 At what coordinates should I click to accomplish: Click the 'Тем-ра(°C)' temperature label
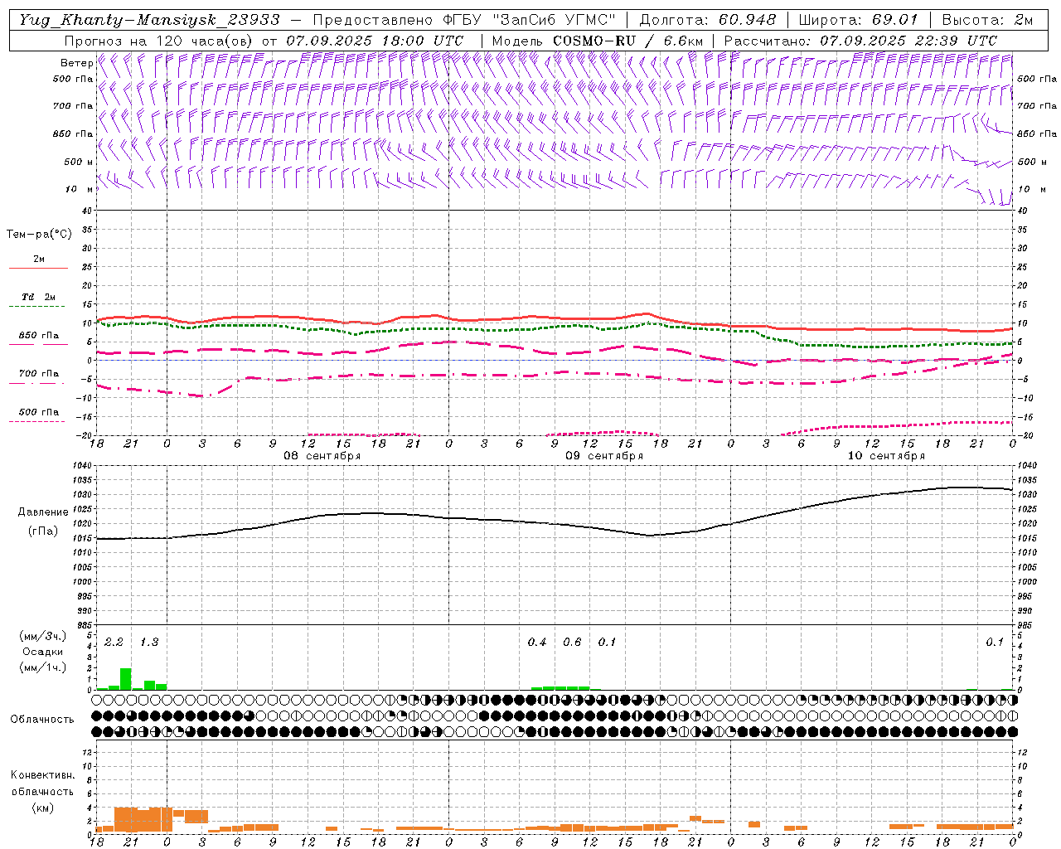(x=39, y=235)
